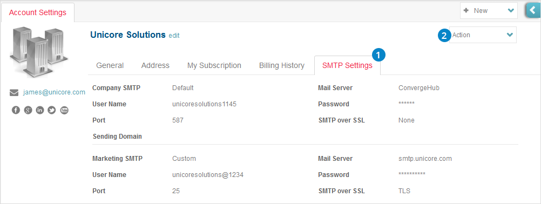Open the Google Plus social icon
This screenshot has width=541, height=204.
[x=28, y=110]
